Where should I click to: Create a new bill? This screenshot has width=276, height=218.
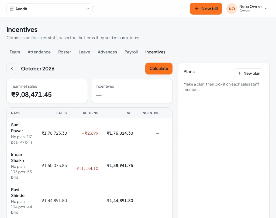click(206, 9)
